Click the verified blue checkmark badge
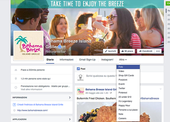Viewport: 170px width, 122px height. pos(59,47)
